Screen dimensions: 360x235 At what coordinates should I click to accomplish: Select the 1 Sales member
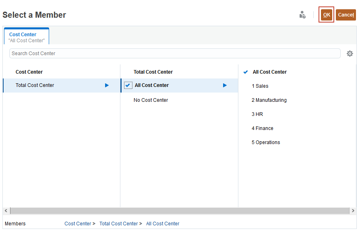[x=260, y=86]
